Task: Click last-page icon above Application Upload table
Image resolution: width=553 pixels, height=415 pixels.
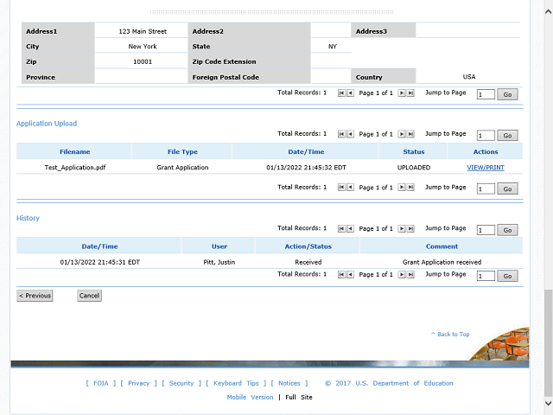Action: 410,135
